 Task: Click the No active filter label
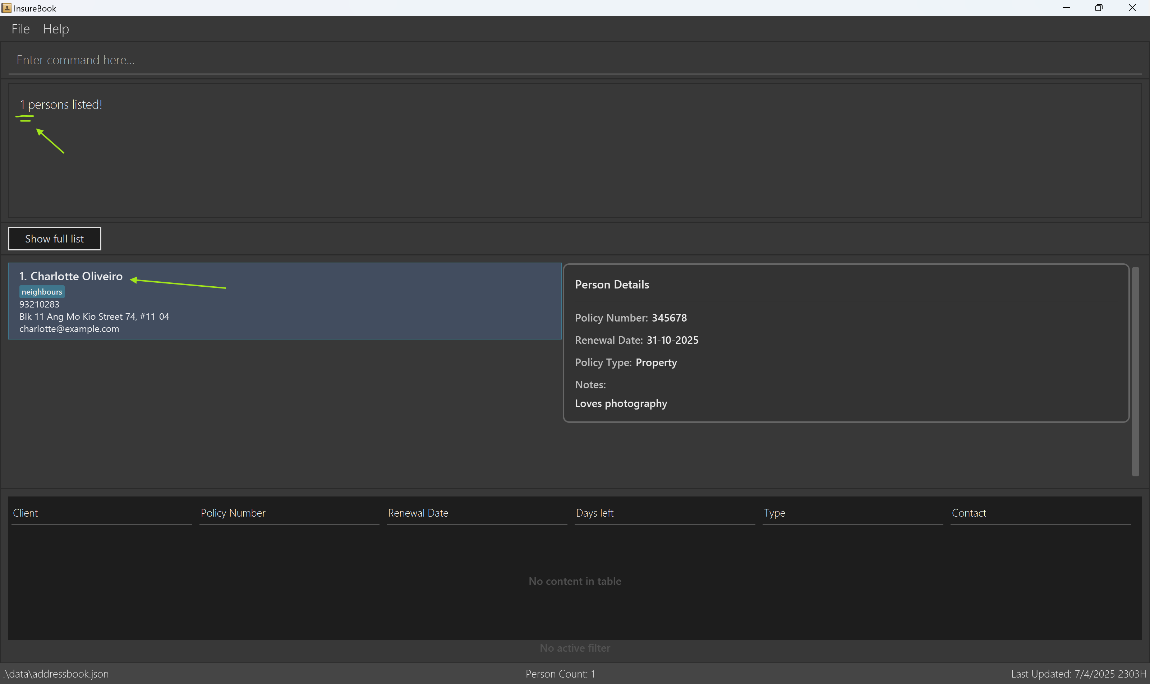pos(575,648)
